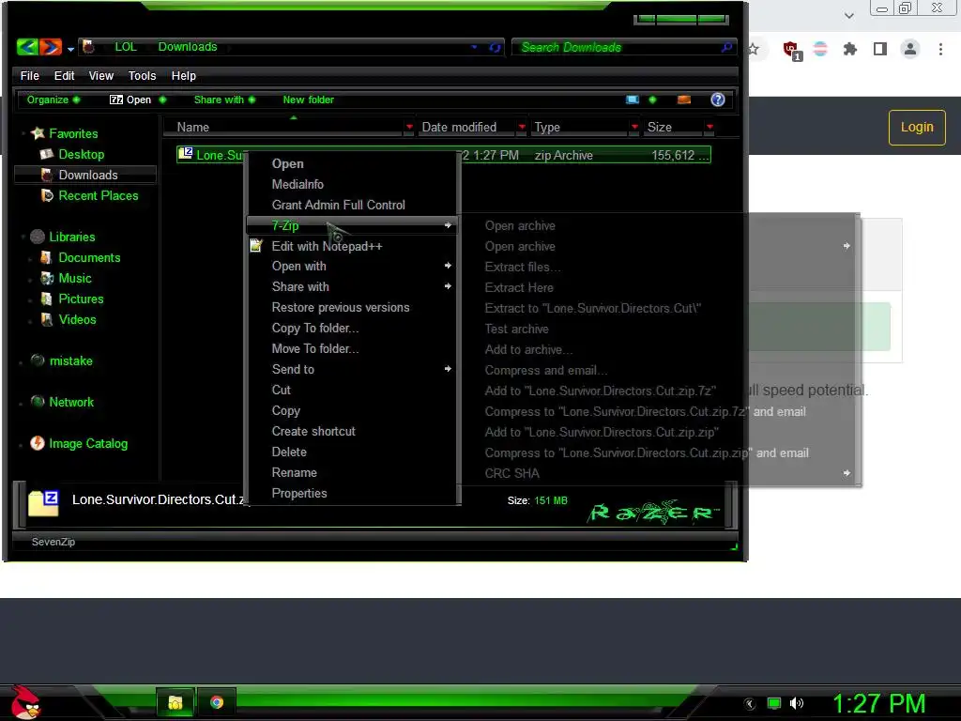The height and width of the screenshot is (721, 961).
Task: Toggle the preview pane icon
Action: pyautogui.click(x=684, y=100)
